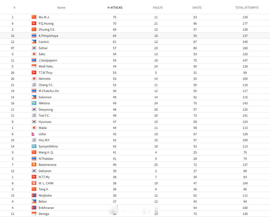Click the China flag next to Wu M.J.

coord(34,17)
